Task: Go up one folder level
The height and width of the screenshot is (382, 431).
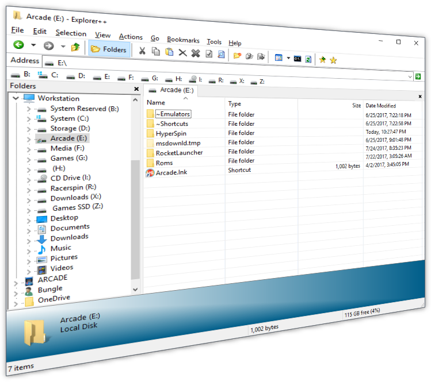Action: (x=75, y=47)
